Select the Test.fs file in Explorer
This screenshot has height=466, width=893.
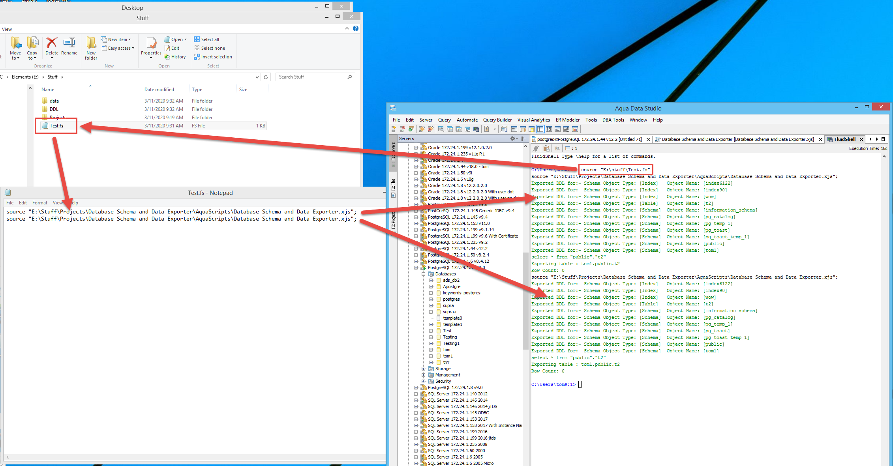pos(56,126)
